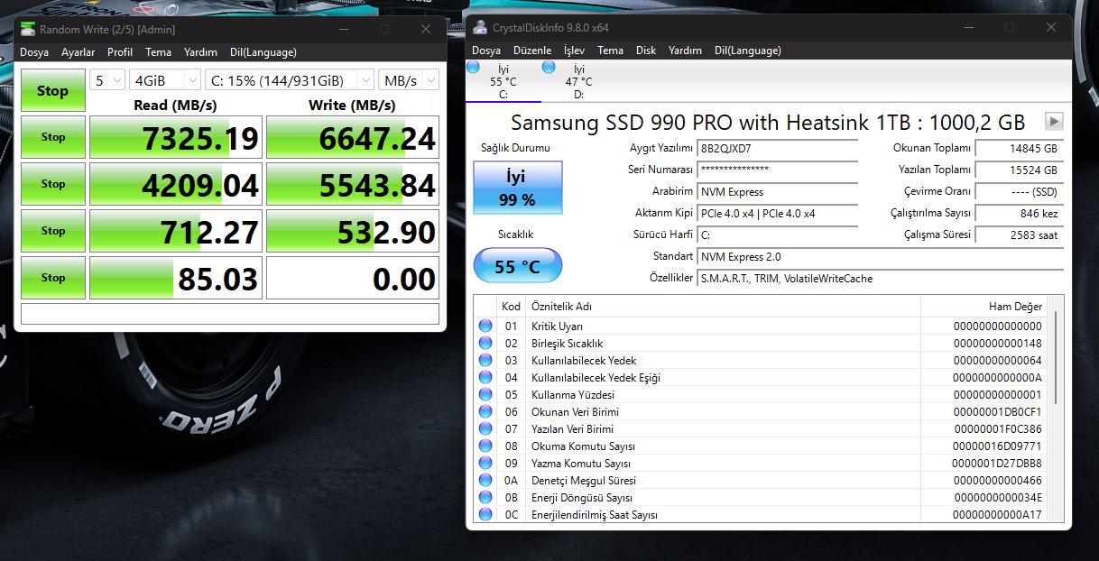Click status orb for 0A Denetçi Meşgul Süresi
1099x561 pixels.
point(485,480)
